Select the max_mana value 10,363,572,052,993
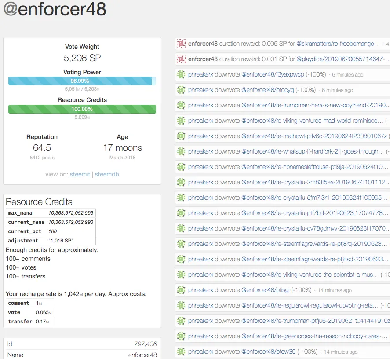The image size is (390, 359). coord(71,213)
